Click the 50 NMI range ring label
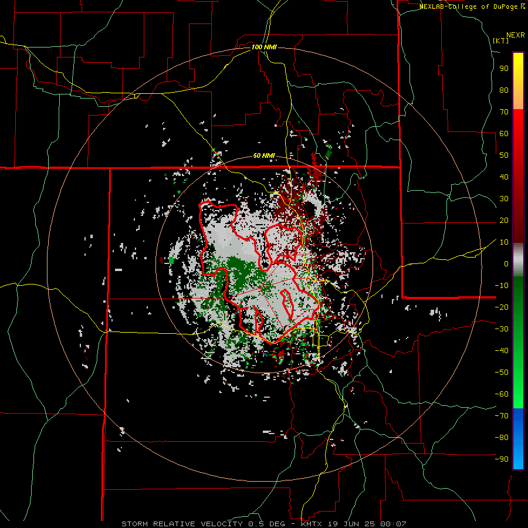Image resolution: width=528 pixels, height=528 pixels. [x=264, y=155]
